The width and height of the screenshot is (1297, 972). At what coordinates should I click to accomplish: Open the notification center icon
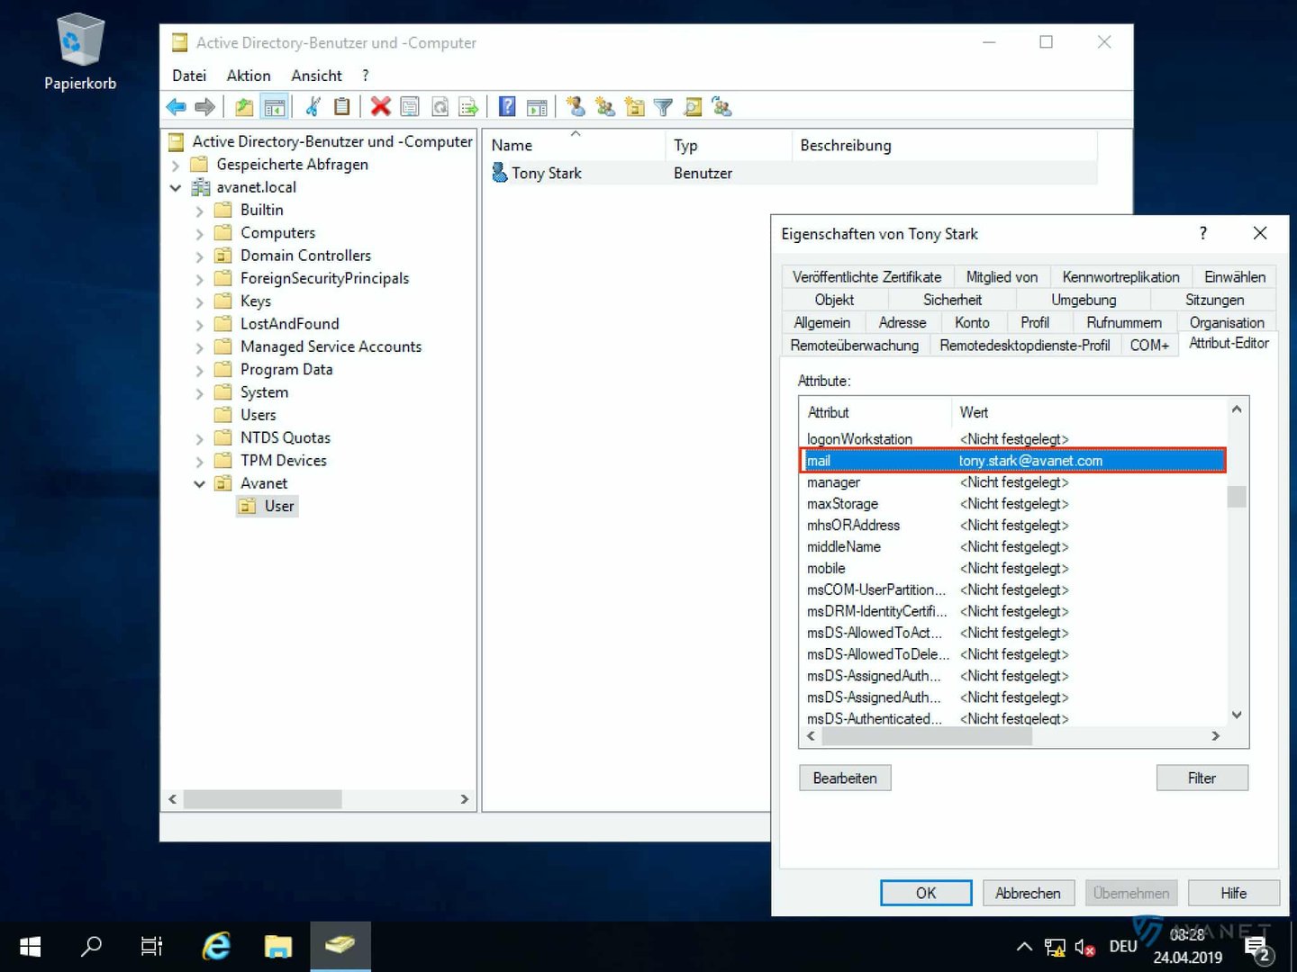click(1258, 948)
